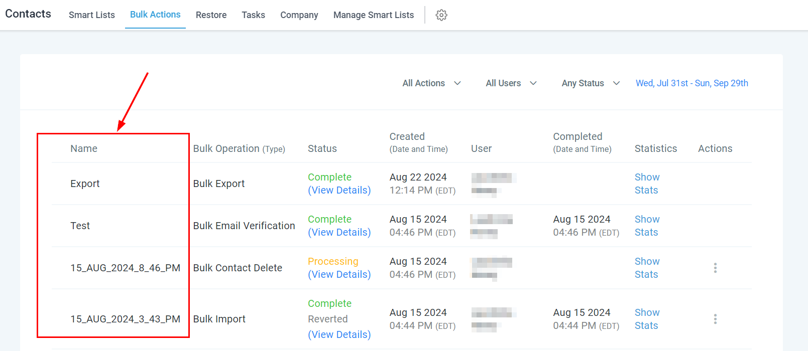Select the Bulk Actions tab
Viewport: 808px width, 351px height.
coord(155,15)
